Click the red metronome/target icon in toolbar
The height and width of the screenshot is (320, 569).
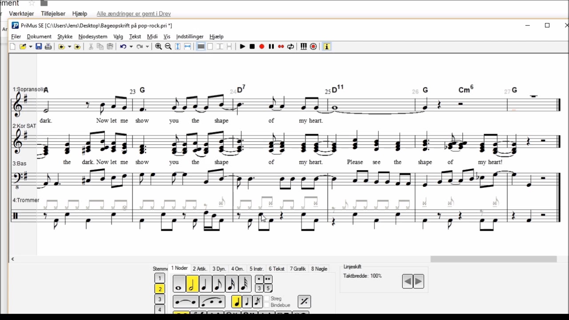click(313, 47)
